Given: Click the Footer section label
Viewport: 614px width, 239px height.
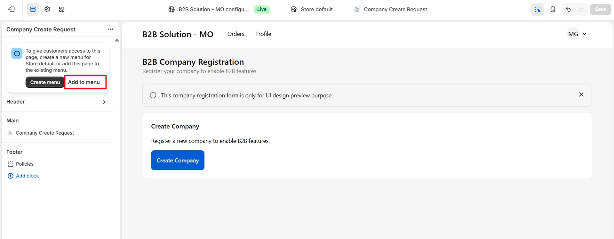Looking at the screenshot, I should pos(14,152).
